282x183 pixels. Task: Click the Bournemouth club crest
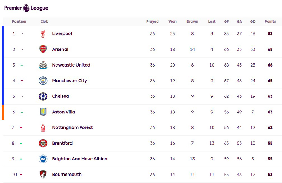[43, 175]
